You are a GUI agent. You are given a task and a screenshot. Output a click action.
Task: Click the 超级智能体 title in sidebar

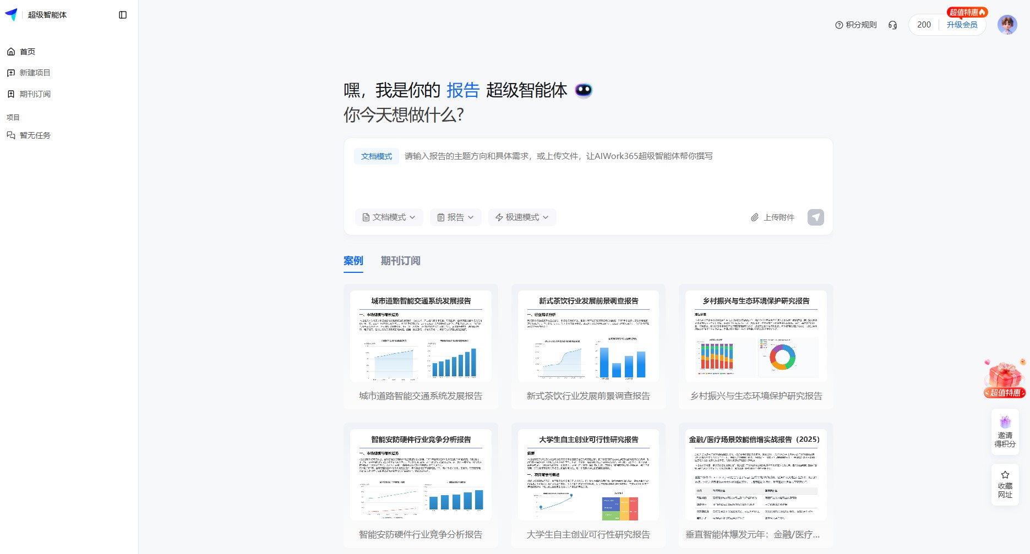click(47, 15)
